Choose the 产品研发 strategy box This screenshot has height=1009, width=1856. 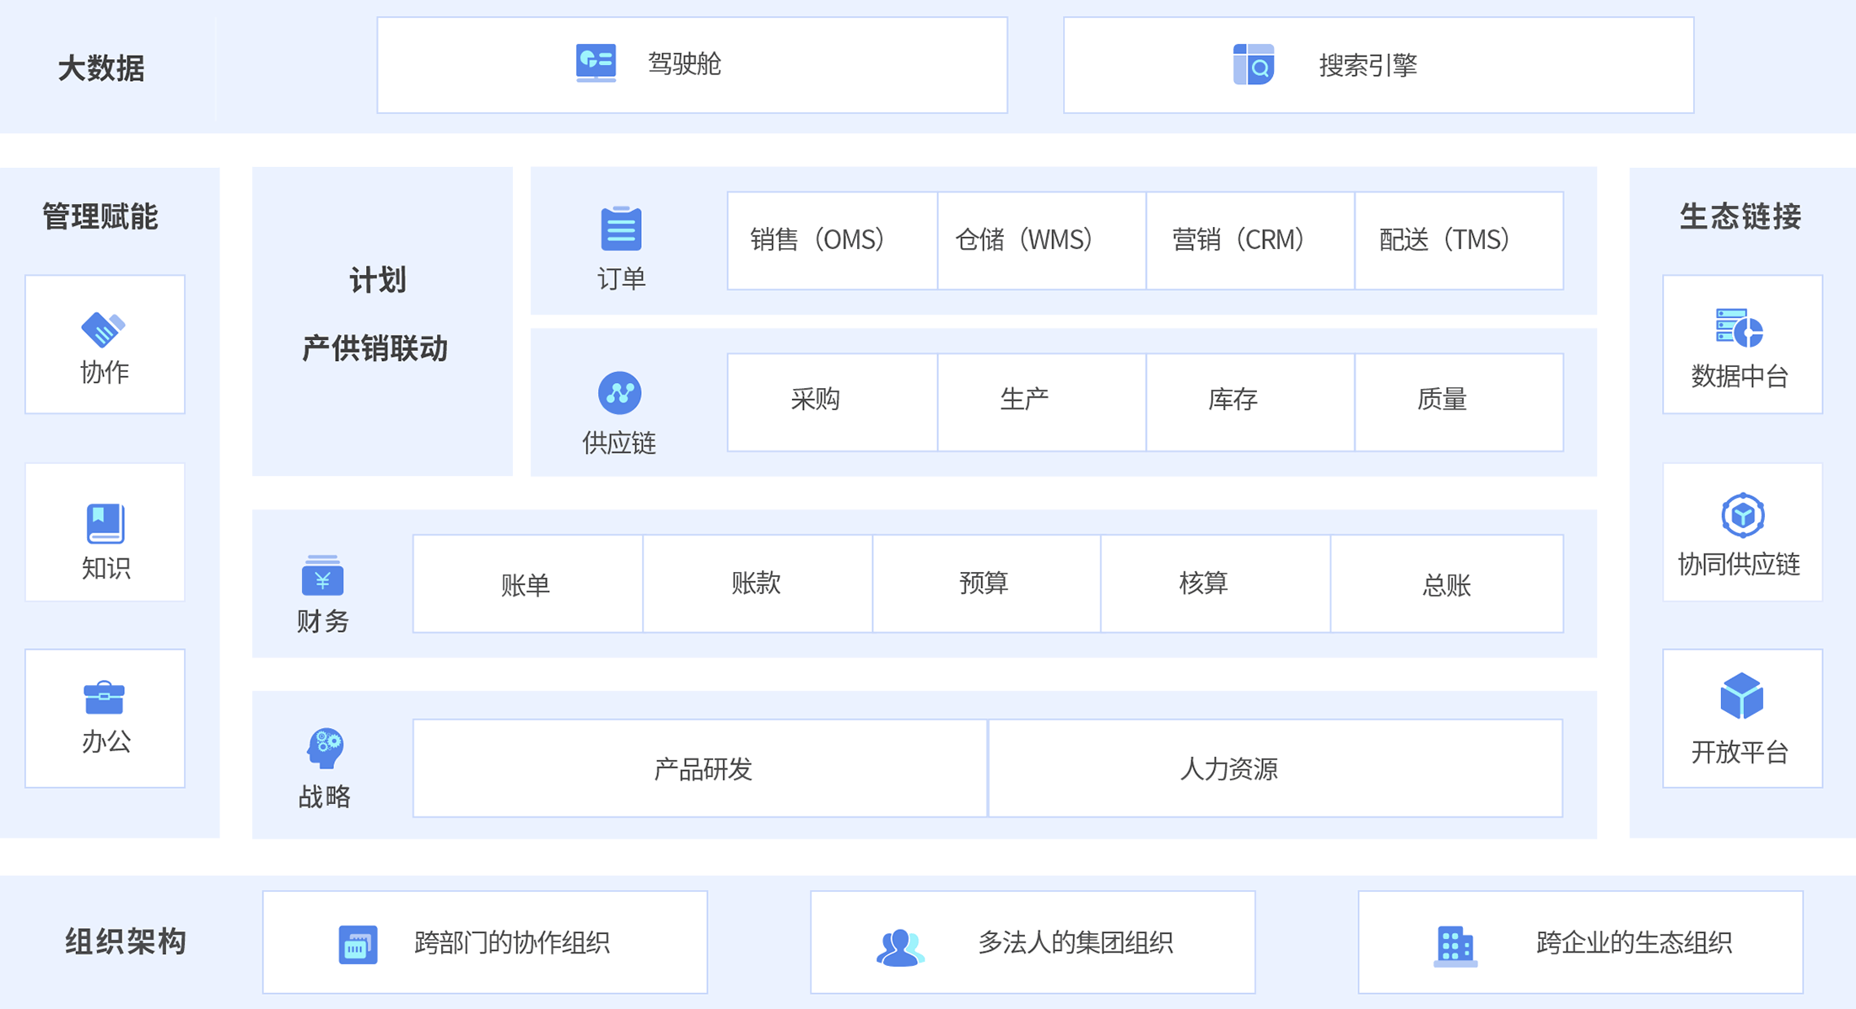pos(700,768)
